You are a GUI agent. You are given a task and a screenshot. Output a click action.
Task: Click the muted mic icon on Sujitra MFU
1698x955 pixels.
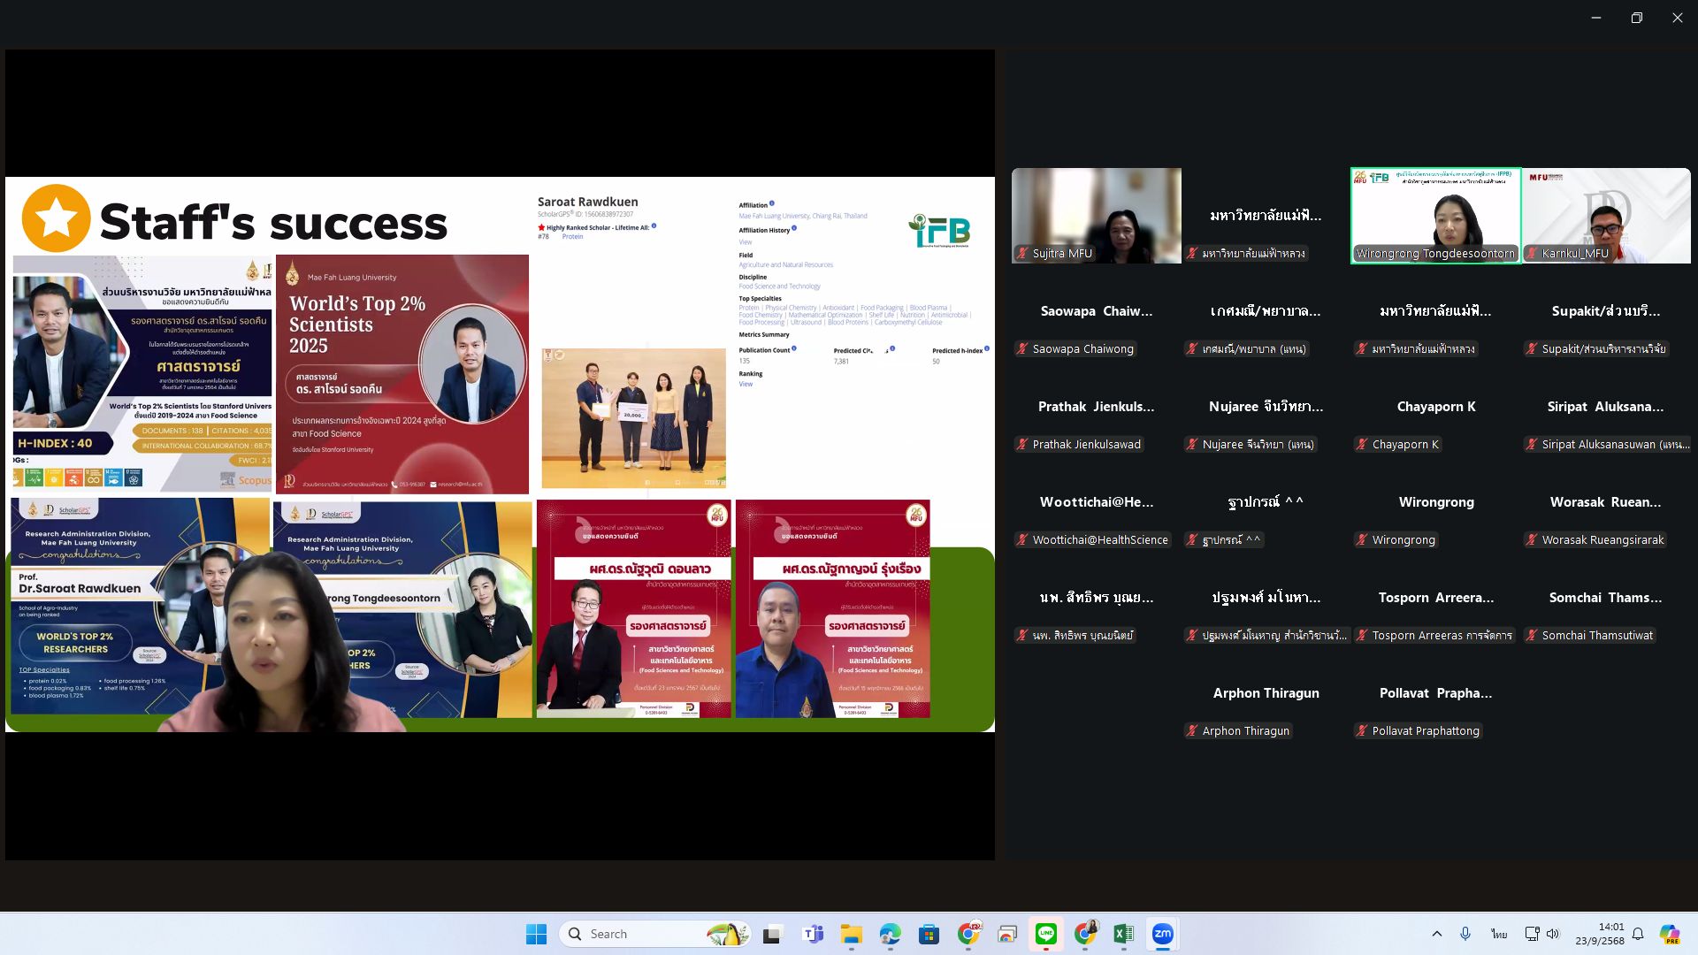tap(1023, 254)
